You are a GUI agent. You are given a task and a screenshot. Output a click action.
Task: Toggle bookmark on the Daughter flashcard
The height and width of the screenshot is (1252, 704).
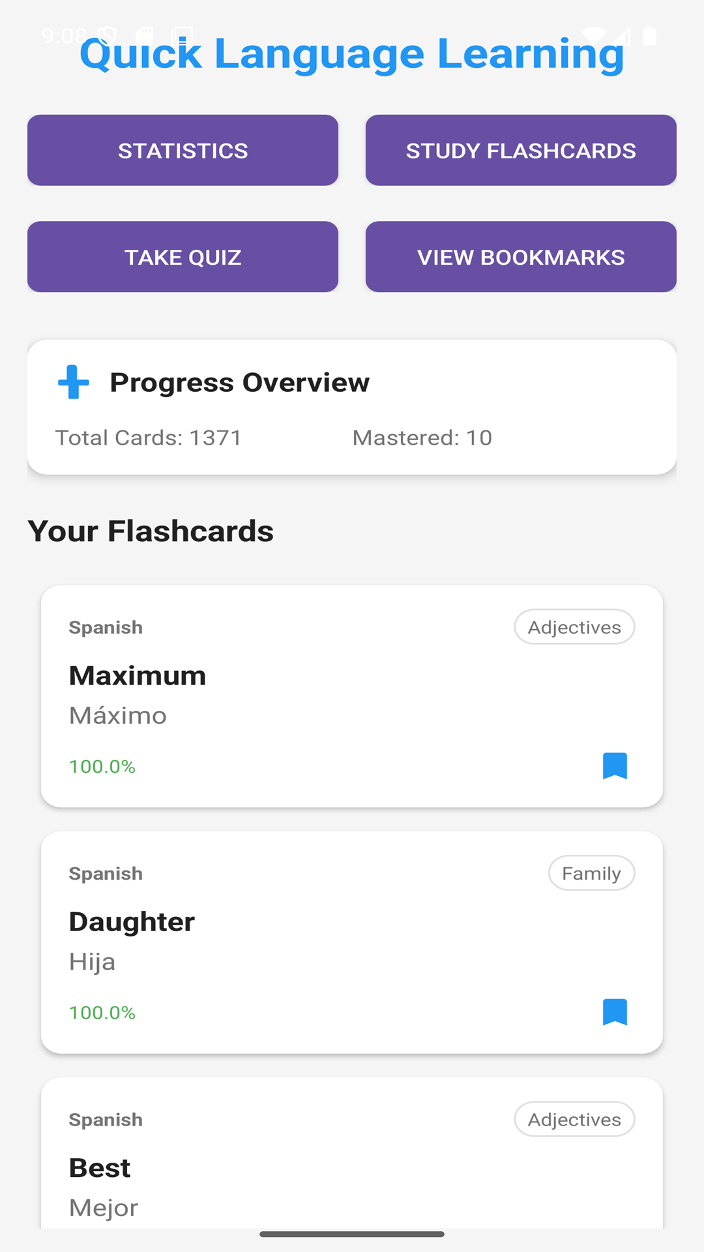[615, 1011]
